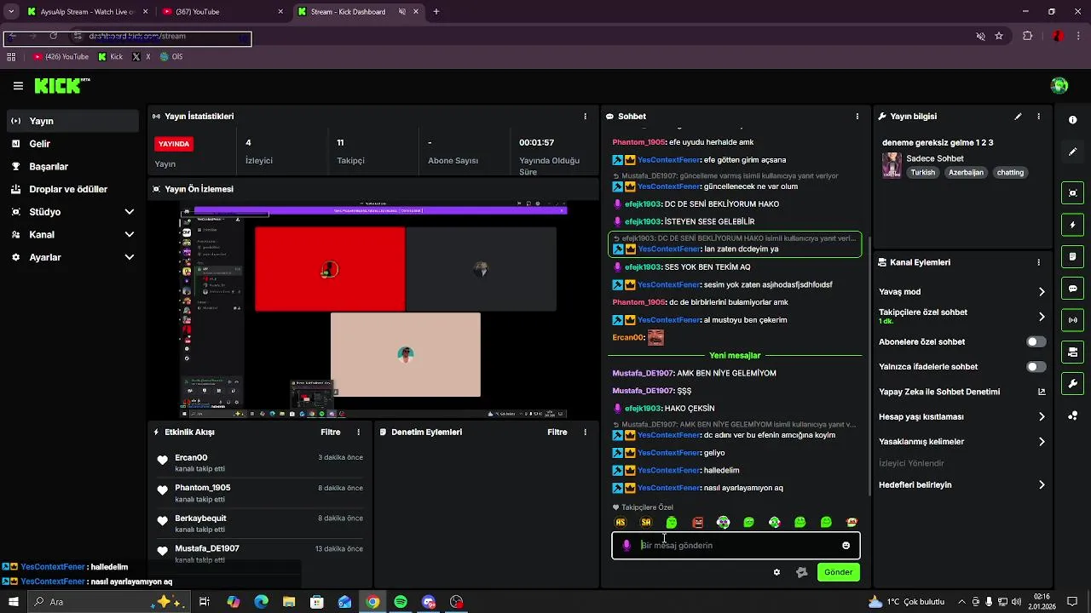The height and width of the screenshot is (613, 1091).
Task: Open the external AI chat moderation link icon
Action: click(x=1042, y=392)
